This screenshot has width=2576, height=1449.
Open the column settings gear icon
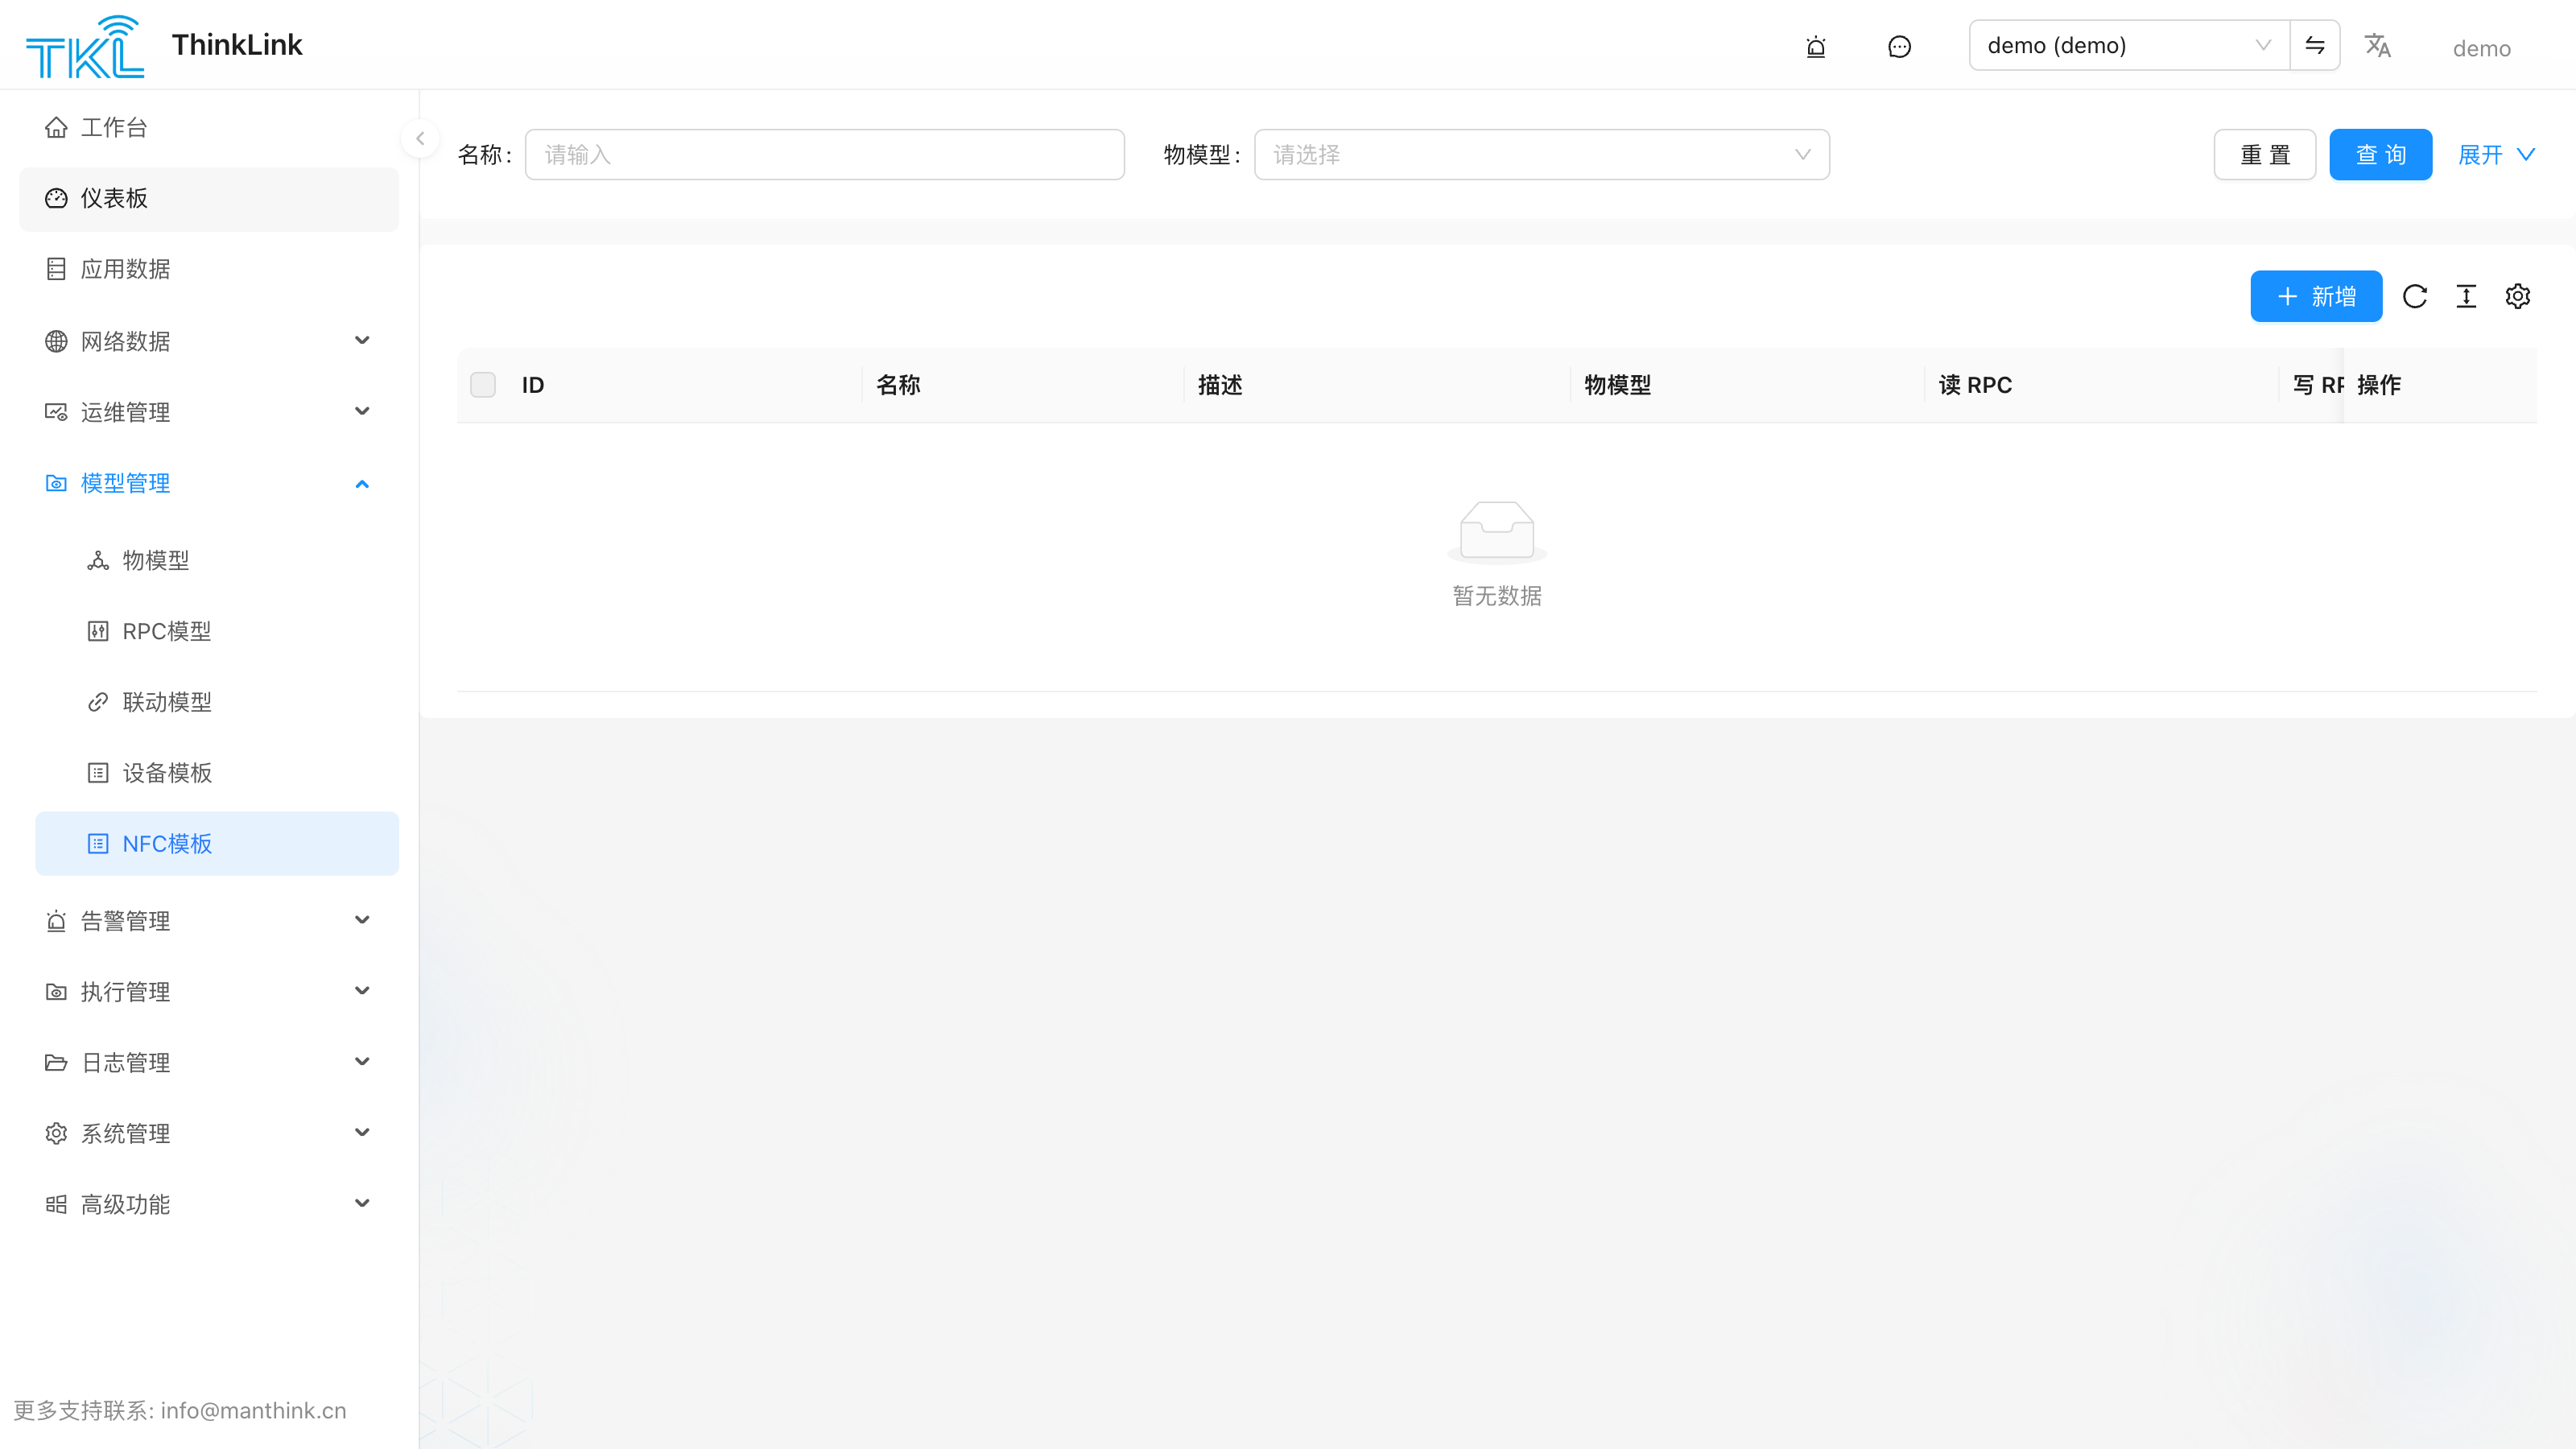click(x=2518, y=296)
